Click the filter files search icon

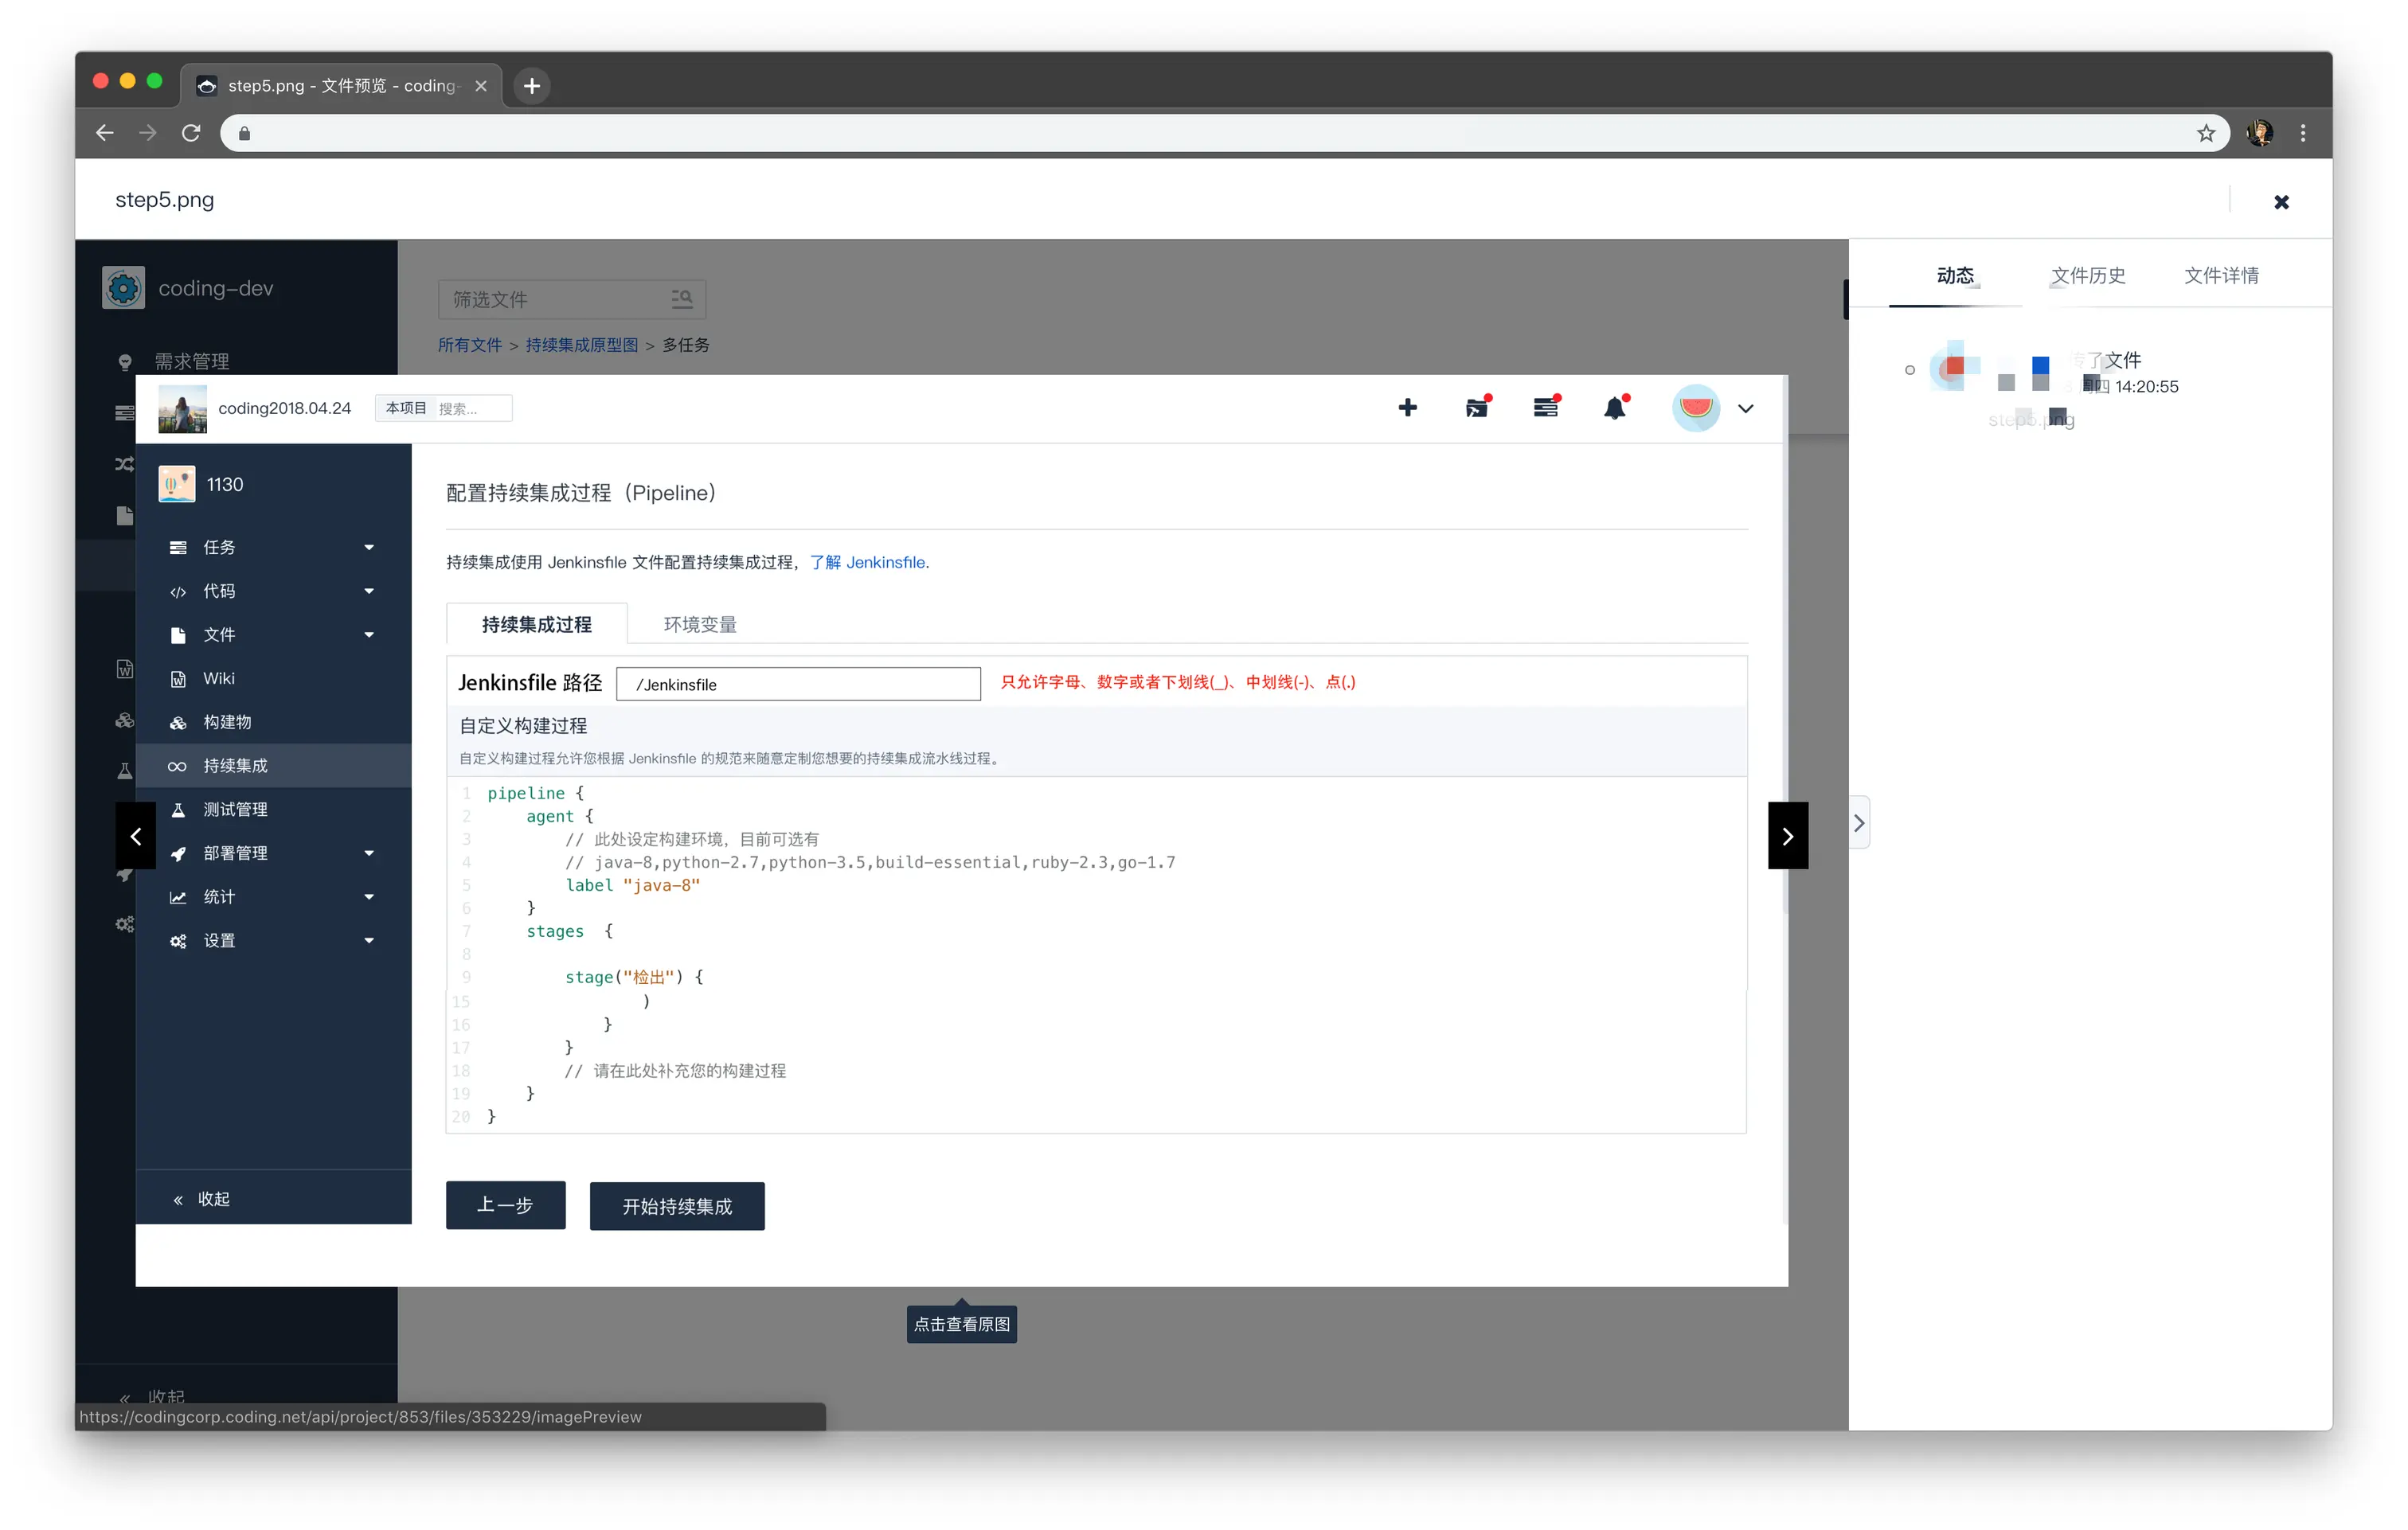coord(682,299)
